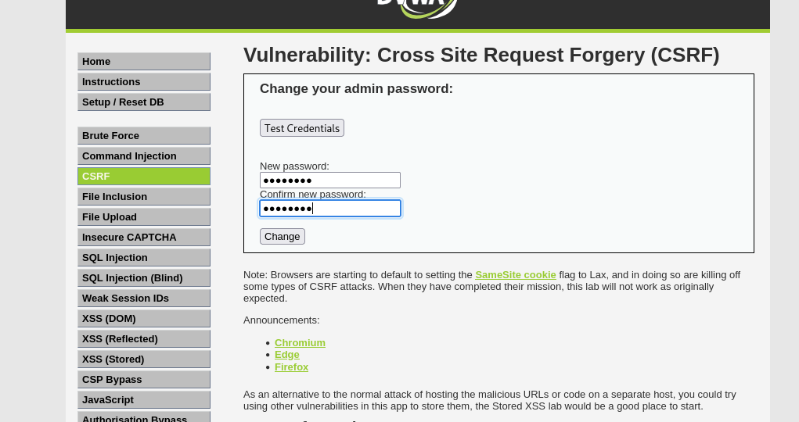Follow the SameSite cookie link
Image resolution: width=799 pixels, height=422 pixels.
[x=515, y=275]
